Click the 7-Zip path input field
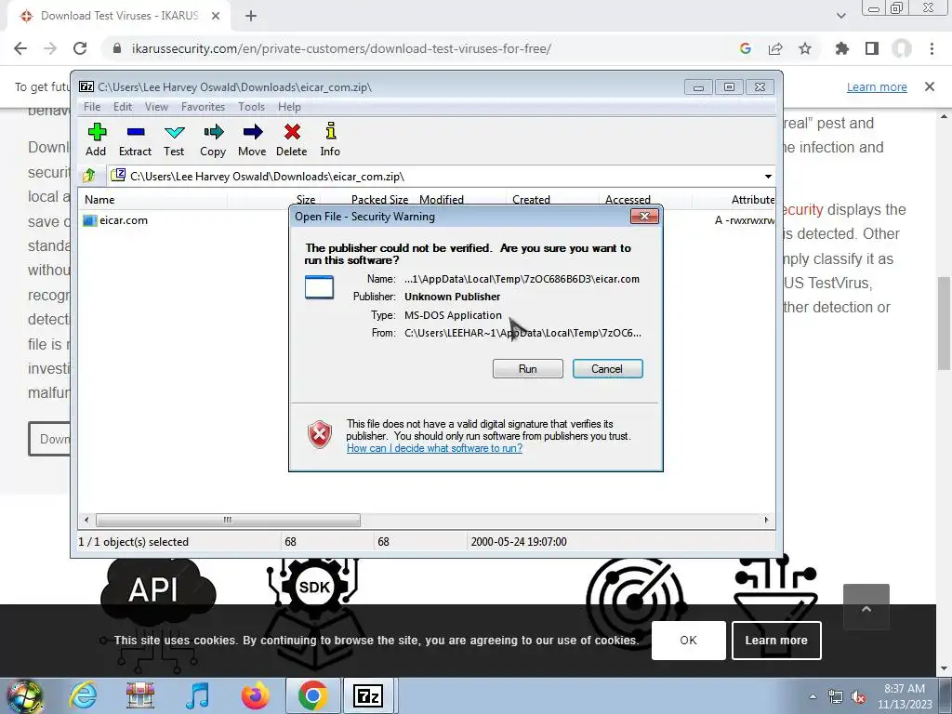The width and height of the screenshot is (952, 714). pos(434,177)
